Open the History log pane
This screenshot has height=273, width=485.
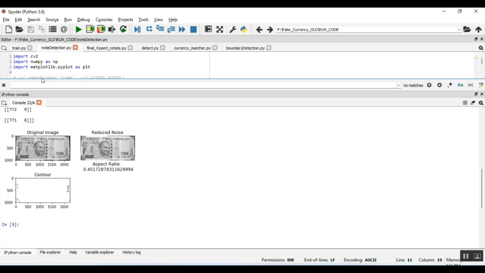tap(132, 252)
